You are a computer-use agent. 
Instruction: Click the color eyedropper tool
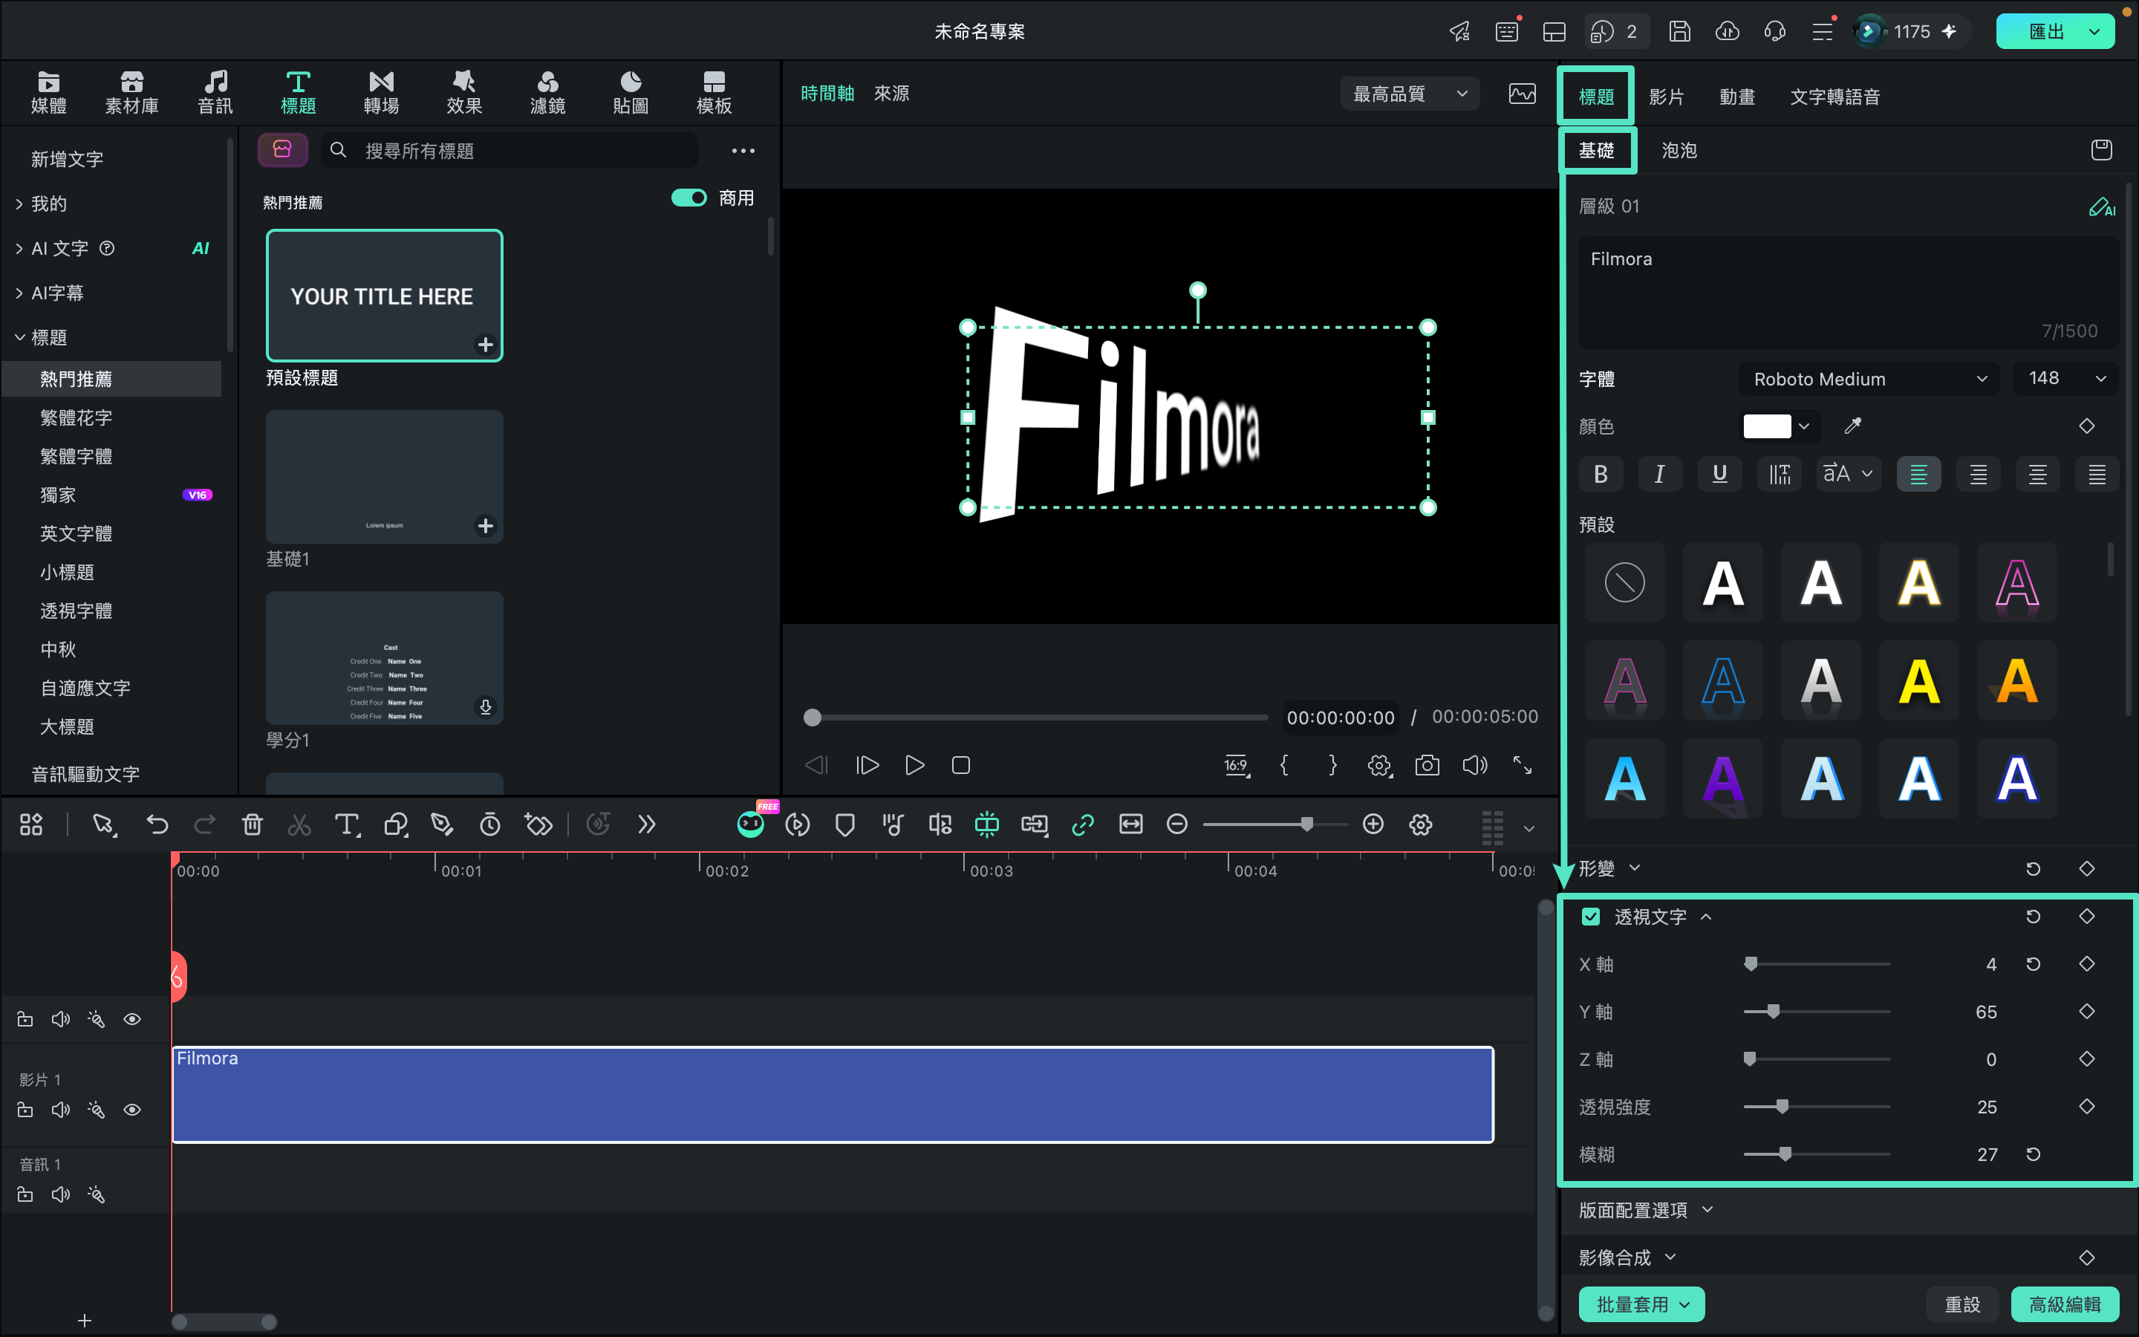[x=1852, y=426]
